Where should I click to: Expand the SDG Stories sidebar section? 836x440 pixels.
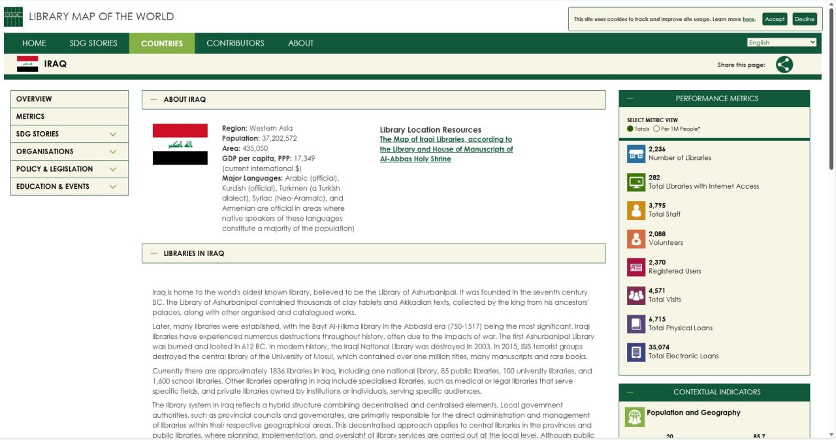(113, 134)
